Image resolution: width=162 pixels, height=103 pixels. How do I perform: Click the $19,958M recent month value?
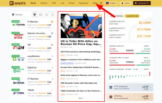[x=144, y=29]
